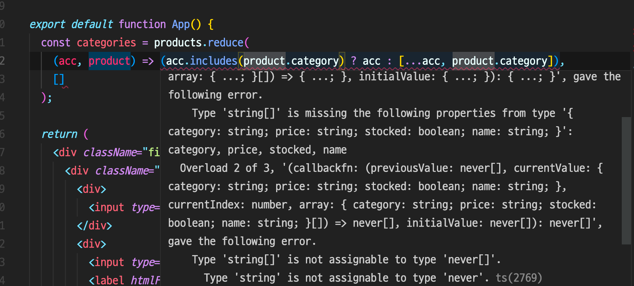Screen dimensions: 634x286
Task: Click the 'ts(2769)' error code
Action: [519, 278]
